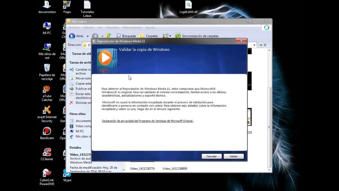The width and height of the screenshot is (339, 191).
Task: Select the Mis sitios de red desktop icon
Action: 47,51
